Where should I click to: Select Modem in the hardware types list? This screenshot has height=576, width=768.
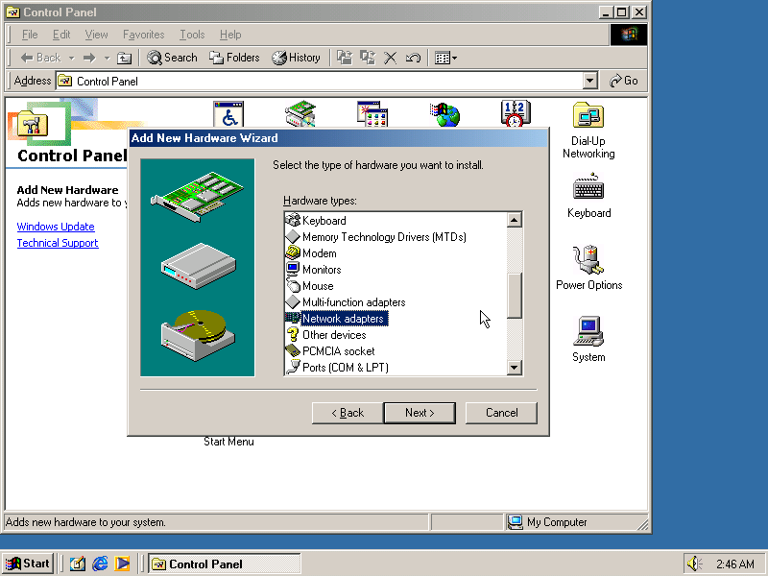[x=317, y=252]
